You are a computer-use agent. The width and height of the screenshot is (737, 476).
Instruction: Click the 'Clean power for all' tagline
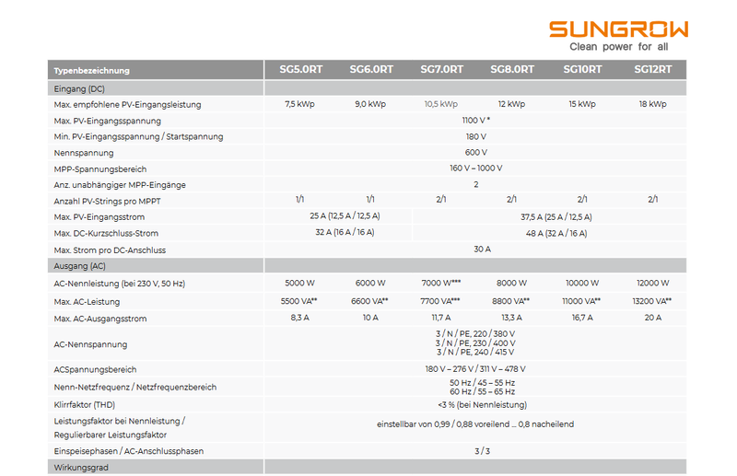(617, 46)
